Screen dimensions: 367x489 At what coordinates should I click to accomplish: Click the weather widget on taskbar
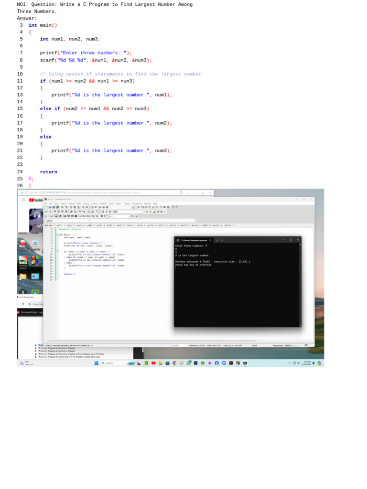pyautogui.click(x=25, y=363)
